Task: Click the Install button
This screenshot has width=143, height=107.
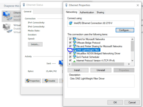Action: pos(78,70)
